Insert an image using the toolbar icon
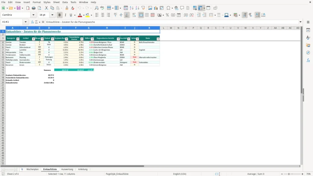Screen dimensions: 313x176 coord(150,8)
